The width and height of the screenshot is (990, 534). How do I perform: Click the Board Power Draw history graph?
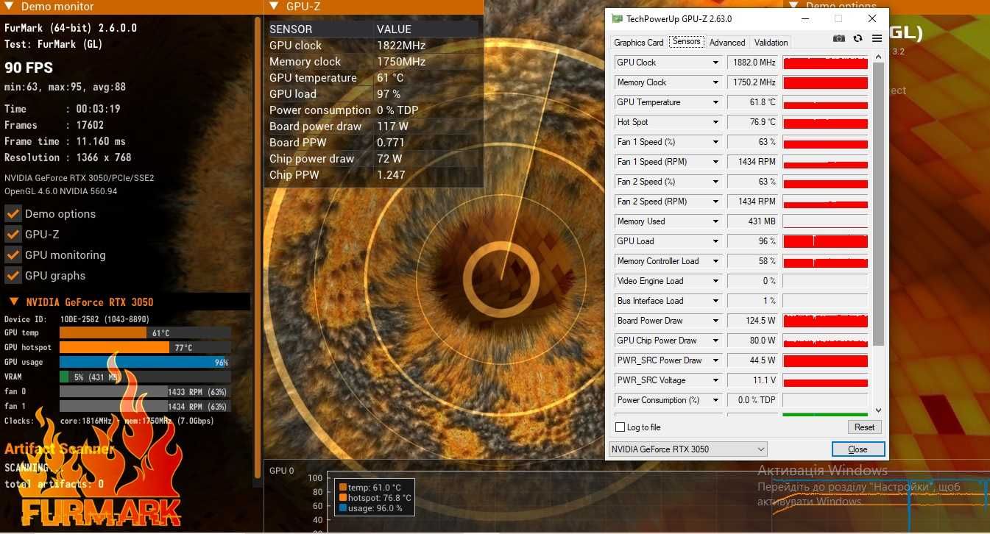click(x=825, y=321)
